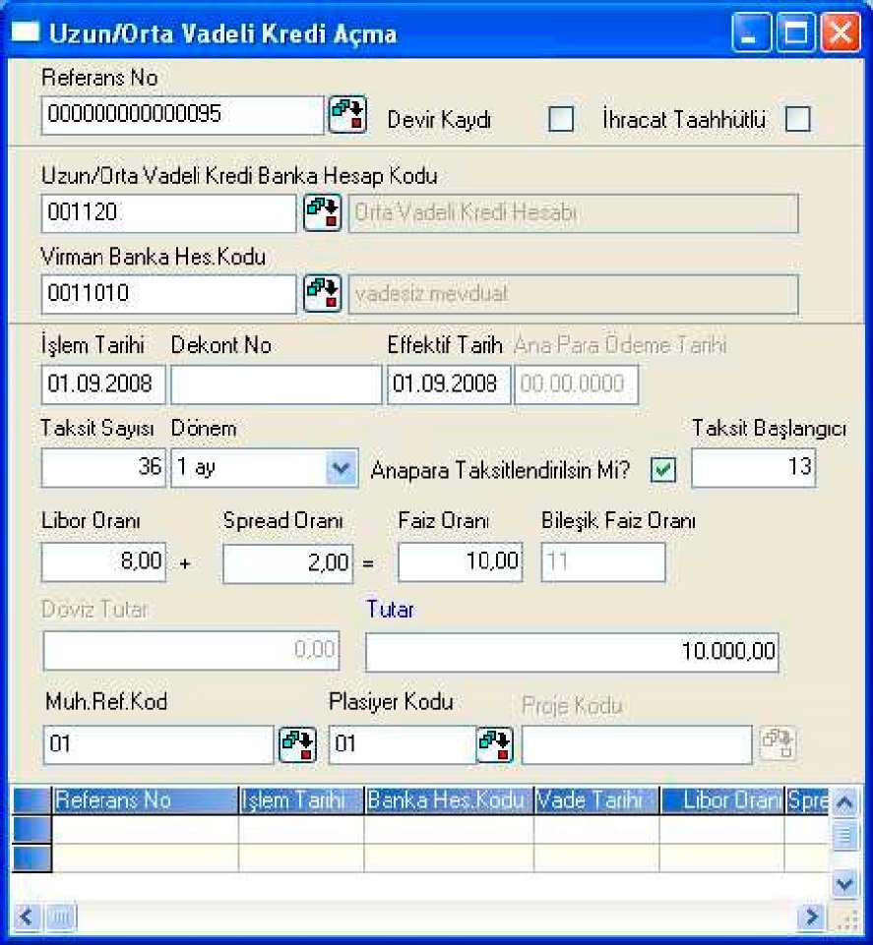Click Plasiyer Kodu input field
Screen dimensions: 873x945
(x=403, y=745)
